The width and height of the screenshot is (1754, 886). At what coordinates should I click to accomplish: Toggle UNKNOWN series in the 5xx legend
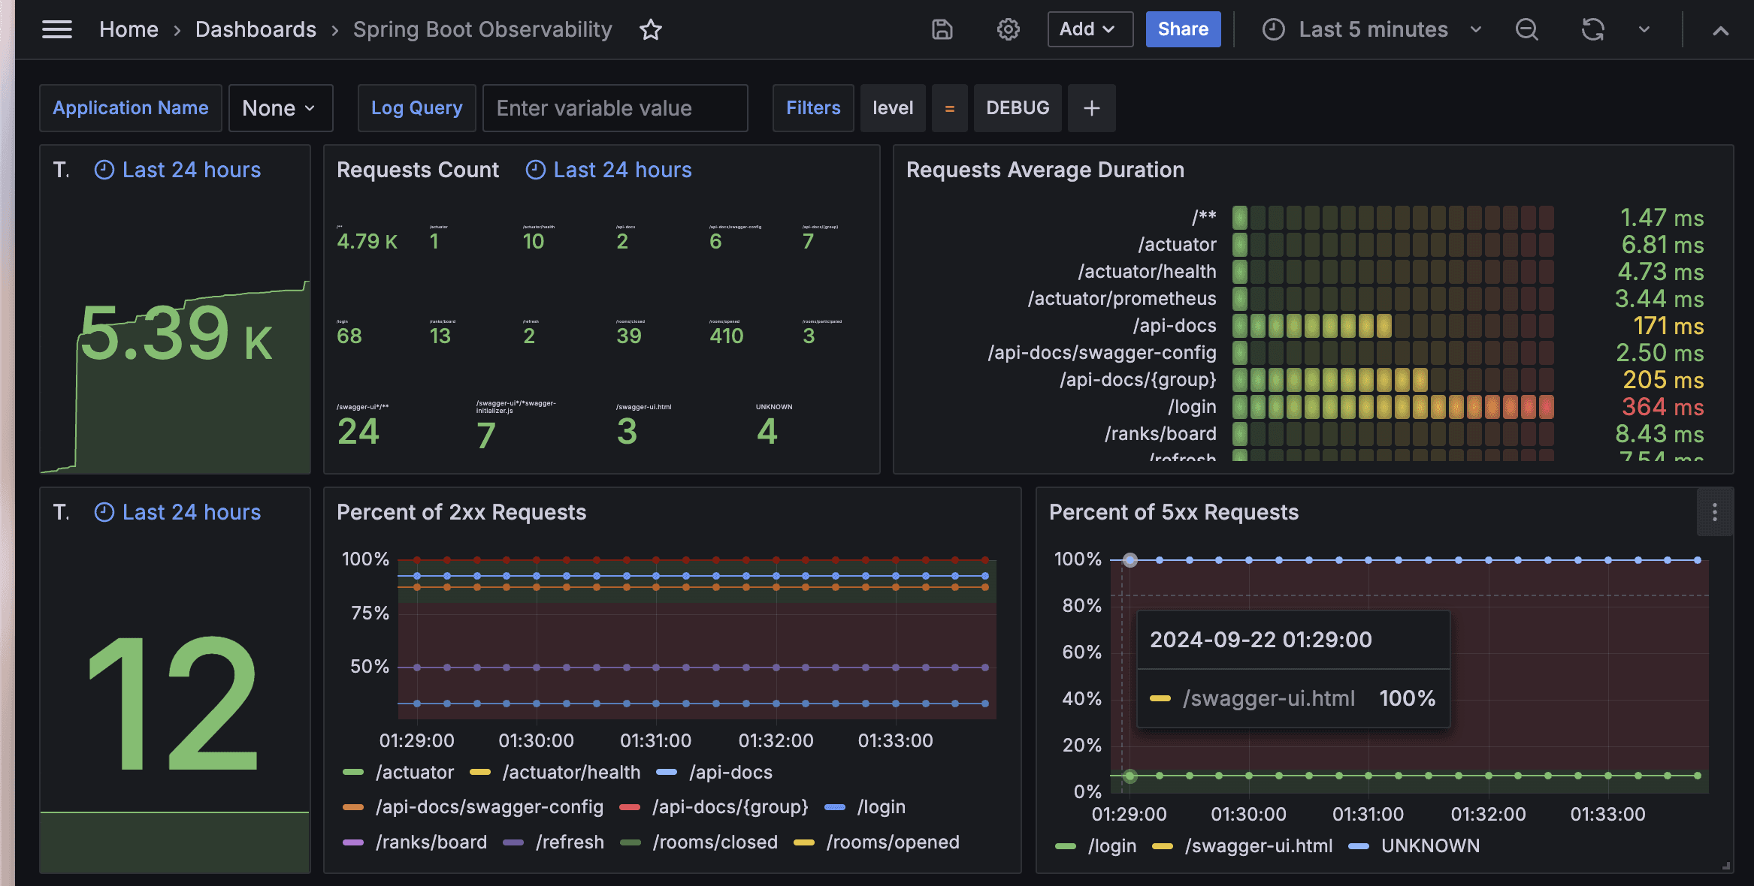tap(1429, 845)
